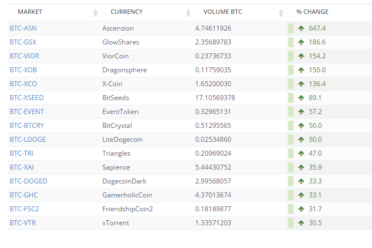This screenshot has height=248, width=372.
Task: Click the 89.1 percent change value
Action: 315,98
